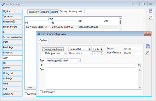This screenshot has width=156, height=101.
Task: Decrease the 11:17 start time with the down arrow
Action: click(x=102, y=50)
